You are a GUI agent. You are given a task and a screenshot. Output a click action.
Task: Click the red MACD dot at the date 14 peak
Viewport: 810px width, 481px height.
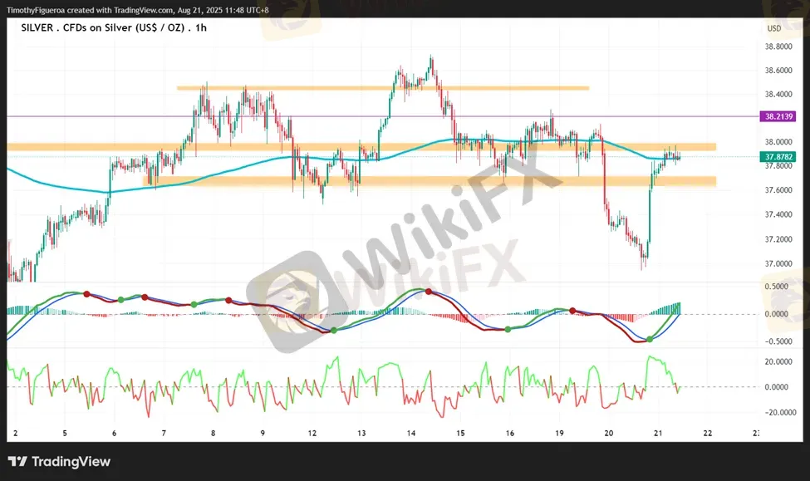point(428,291)
